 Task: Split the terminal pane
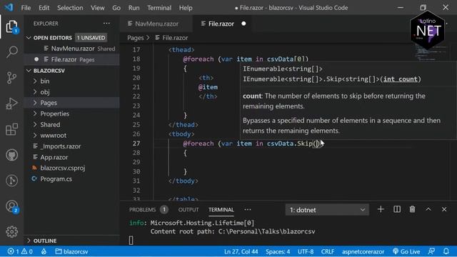point(397,209)
